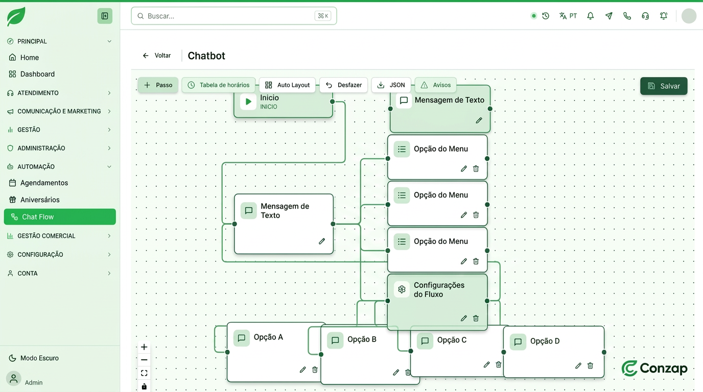
Task: Delete the Opção D node with trash icon
Action: coord(590,365)
